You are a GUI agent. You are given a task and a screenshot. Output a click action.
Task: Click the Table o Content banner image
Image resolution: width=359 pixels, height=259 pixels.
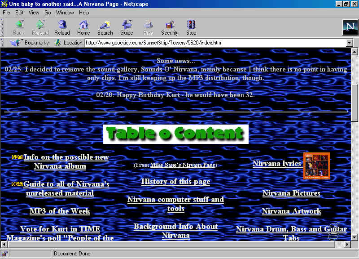pos(176,134)
